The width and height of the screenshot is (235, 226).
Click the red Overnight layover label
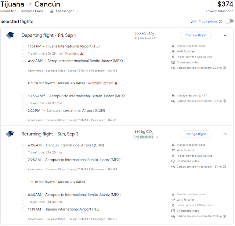[x=101, y=83]
